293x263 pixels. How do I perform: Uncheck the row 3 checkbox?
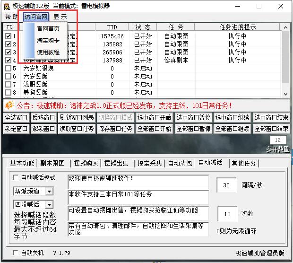tap(8, 52)
